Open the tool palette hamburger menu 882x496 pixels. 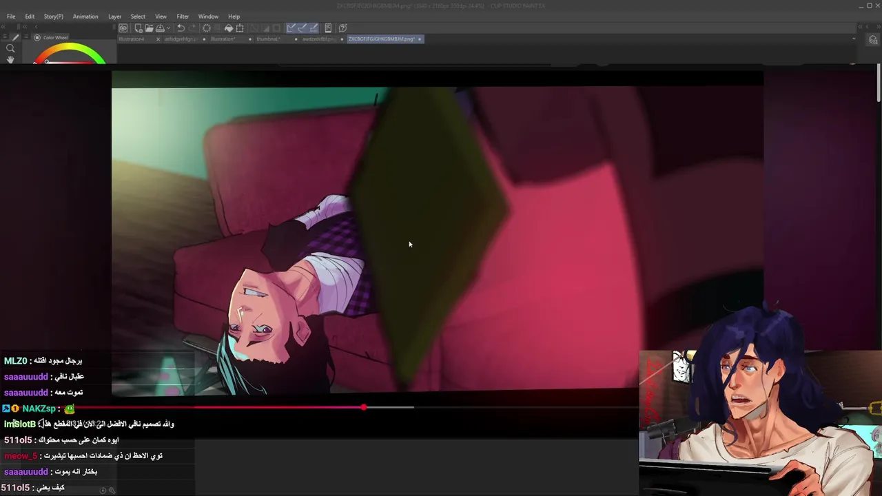click(6, 38)
